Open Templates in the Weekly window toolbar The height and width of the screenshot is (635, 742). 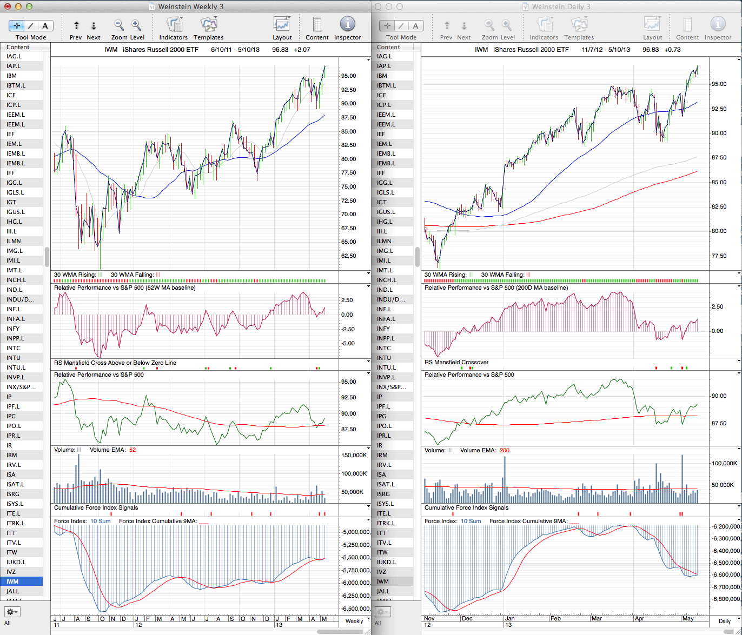click(208, 25)
